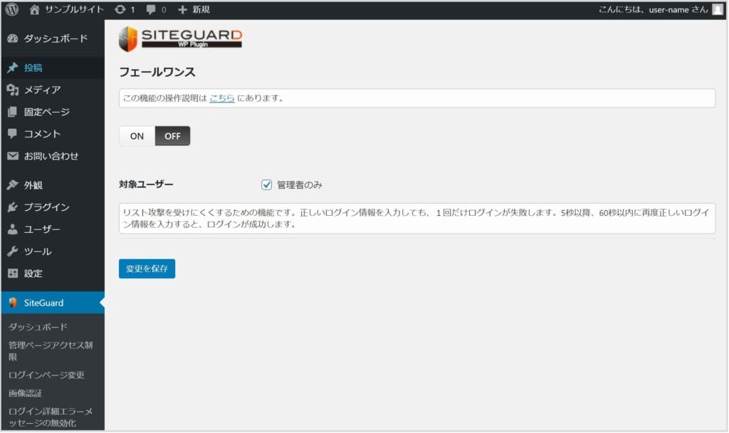Click the ツール wrench icon
Image resolution: width=729 pixels, height=433 pixels.
click(x=13, y=251)
